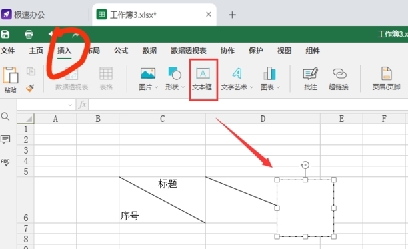The height and width of the screenshot is (249, 408).
Task: Switch to the Data (数据) tab
Action: 149,51
